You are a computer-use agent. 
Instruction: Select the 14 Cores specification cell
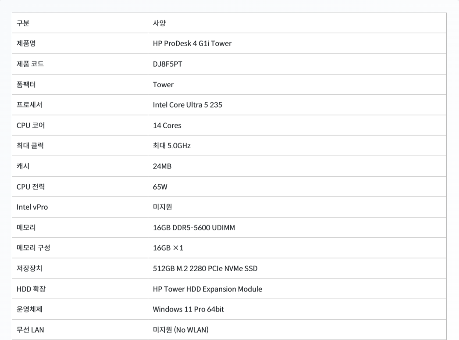[297, 125]
